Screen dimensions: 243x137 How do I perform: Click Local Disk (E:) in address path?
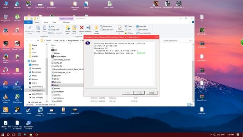pos(60,41)
